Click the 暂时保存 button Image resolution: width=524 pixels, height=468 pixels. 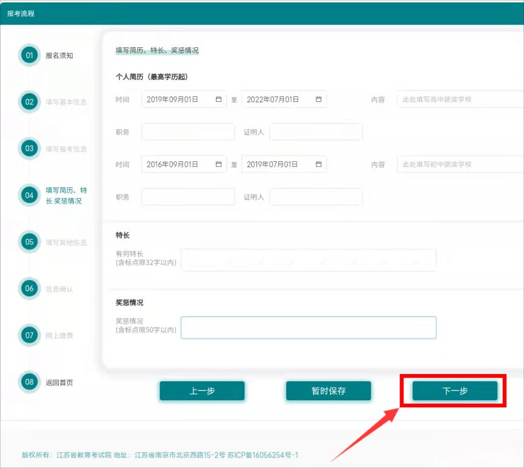(329, 391)
